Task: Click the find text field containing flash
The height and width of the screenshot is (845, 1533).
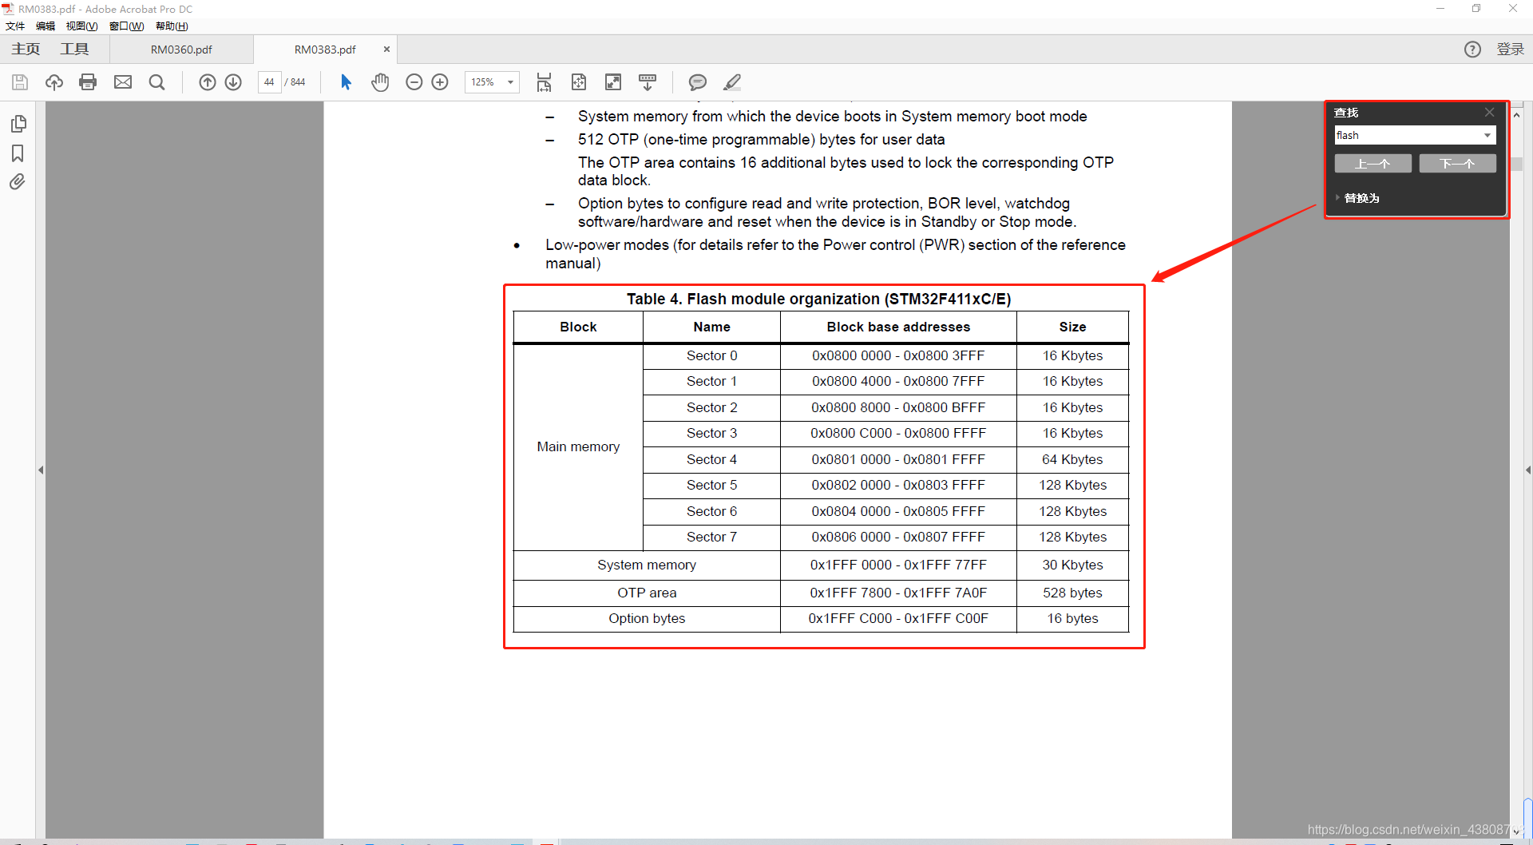Action: tap(1408, 136)
